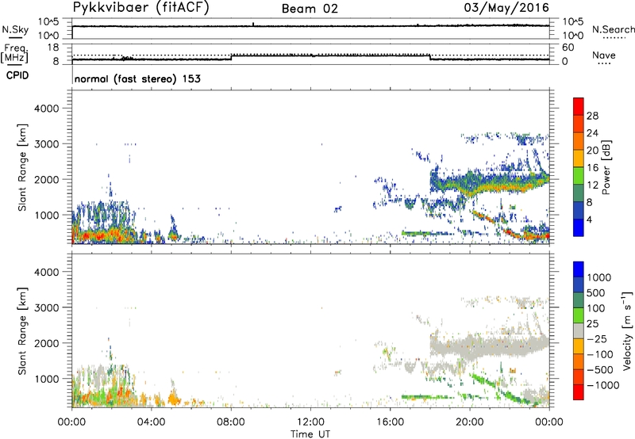The image size is (635, 439).
Task: Click the blue bottom of power color bar
Action: click(x=579, y=227)
